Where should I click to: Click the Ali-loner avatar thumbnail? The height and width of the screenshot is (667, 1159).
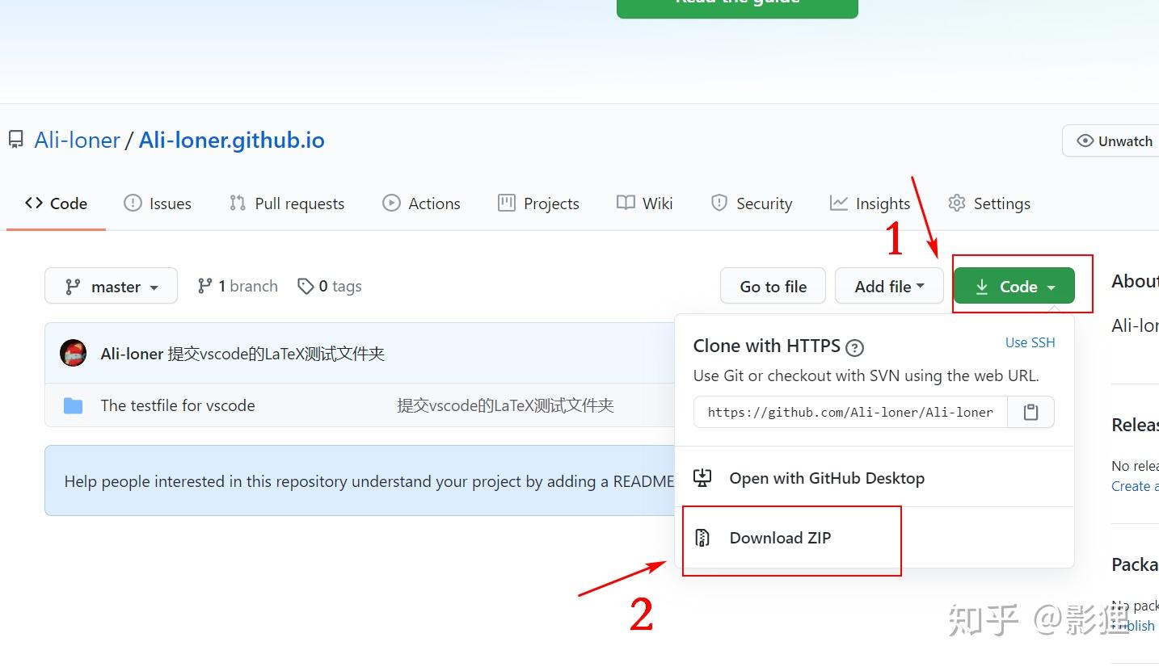point(74,353)
